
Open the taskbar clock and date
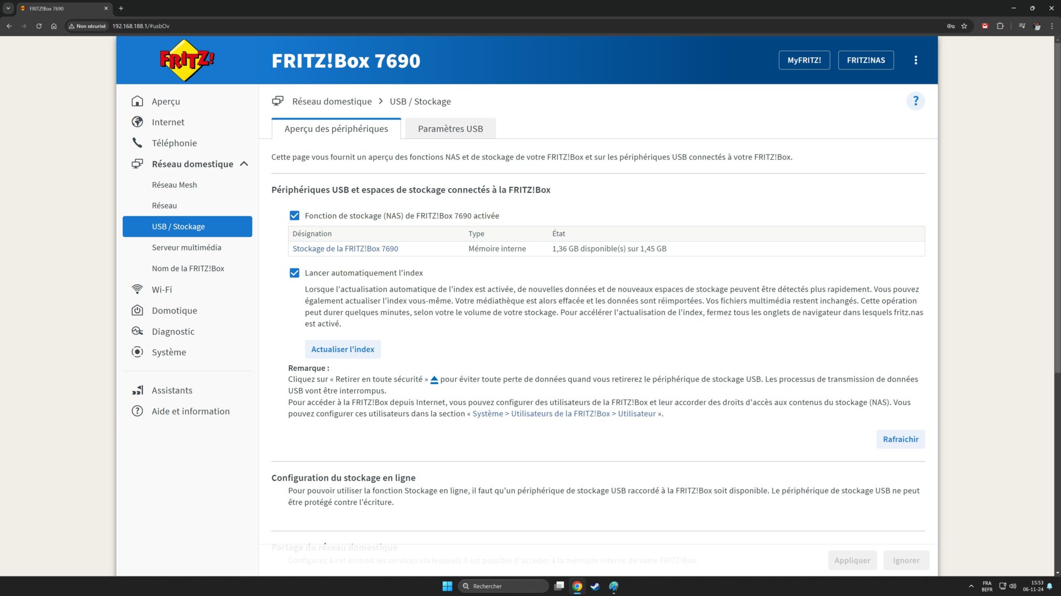(x=1033, y=586)
